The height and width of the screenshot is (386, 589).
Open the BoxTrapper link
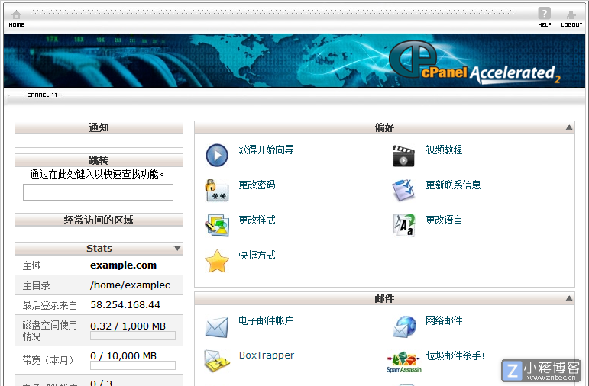[x=267, y=355]
